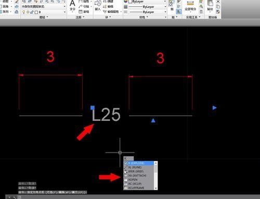Pick XL (XLINE) in autocomplete list
Image resolution: width=260 pixels, height=199 pixels.
[x=139, y=167]
